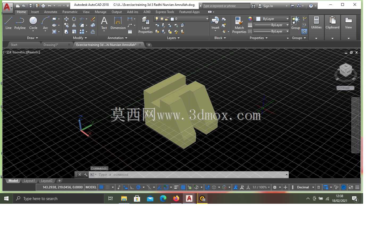Click Sign In button
This screenshot has width=371, height=230.
click(x=268, y=6)
